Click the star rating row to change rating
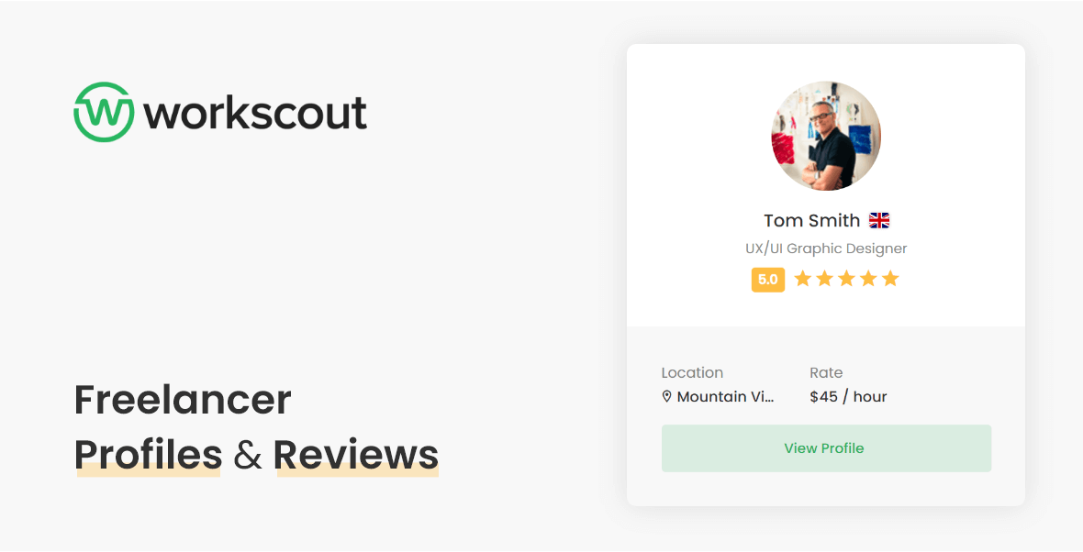 [x=847, y=278]
